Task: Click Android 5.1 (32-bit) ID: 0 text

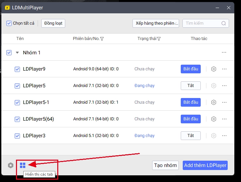Action: tap(96, 136)
